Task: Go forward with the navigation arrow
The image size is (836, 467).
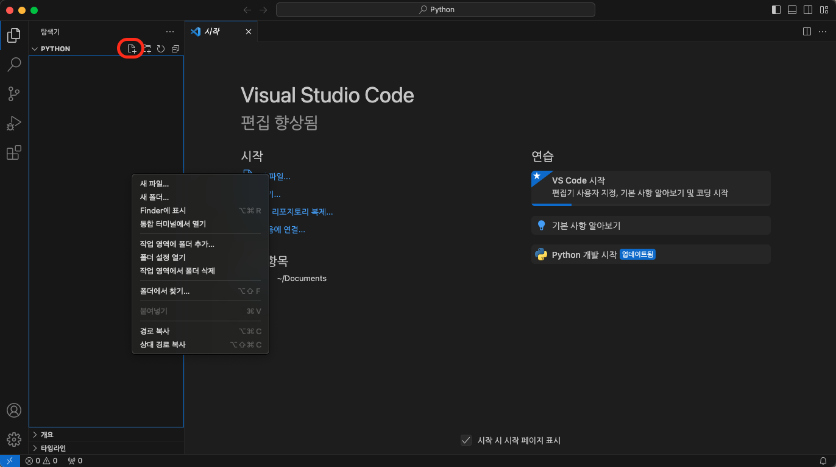Action: click(263, 10)
